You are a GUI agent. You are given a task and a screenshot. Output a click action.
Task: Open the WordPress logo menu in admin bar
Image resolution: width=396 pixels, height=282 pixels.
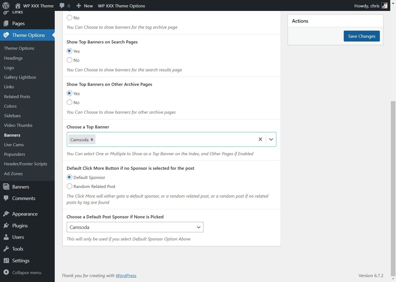click(5, 5)
